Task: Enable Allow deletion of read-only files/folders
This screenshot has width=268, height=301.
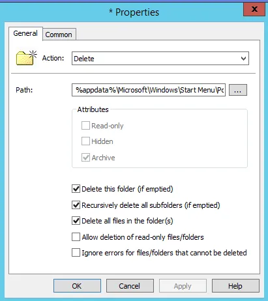Action: (76, 236)
